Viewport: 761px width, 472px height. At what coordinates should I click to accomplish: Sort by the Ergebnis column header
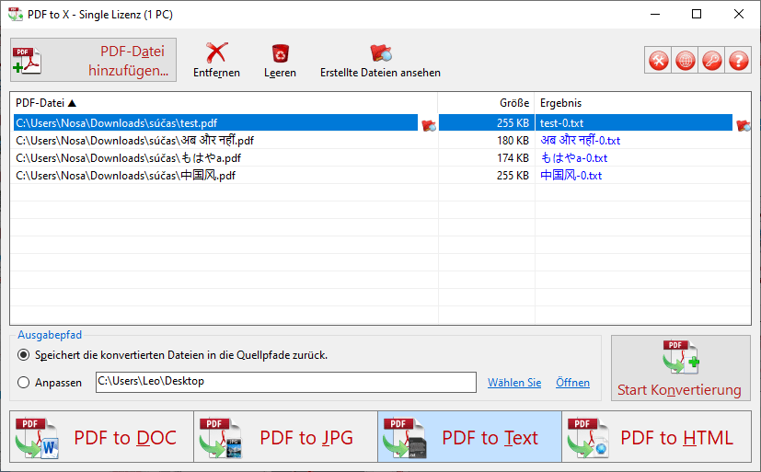click(x=642, y=103)
